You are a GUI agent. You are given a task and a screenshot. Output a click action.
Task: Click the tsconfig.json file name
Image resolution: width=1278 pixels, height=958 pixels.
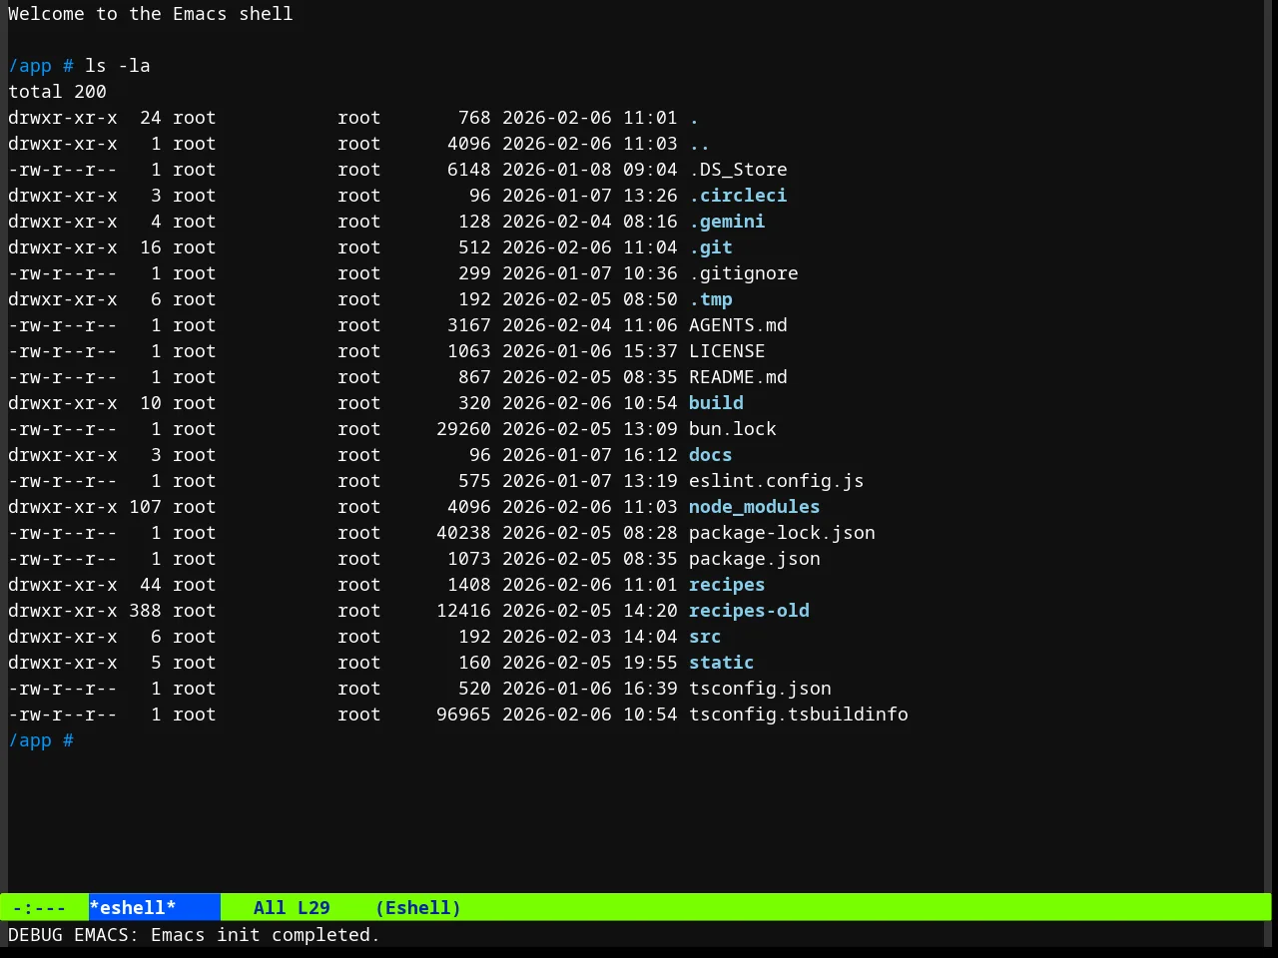(x=760, y=688)
